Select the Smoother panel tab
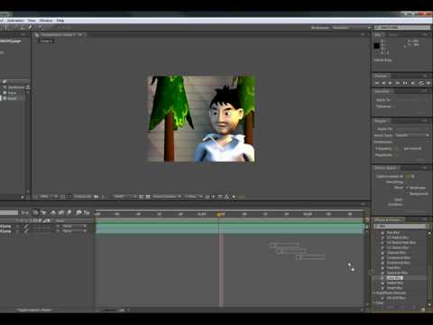 tap(382, 91)
